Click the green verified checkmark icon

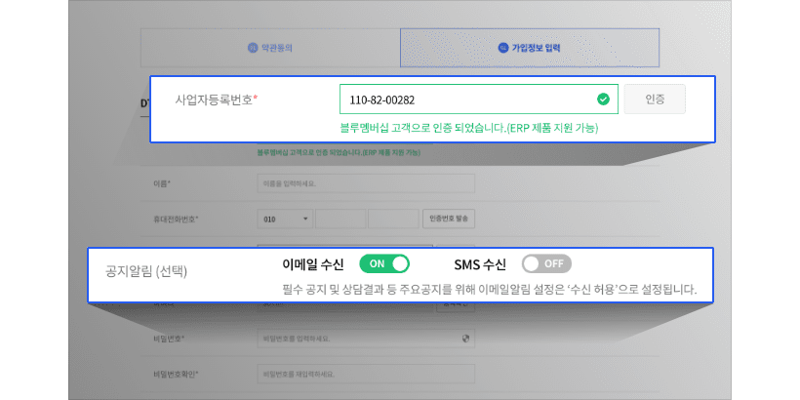(x=603, y=100)
